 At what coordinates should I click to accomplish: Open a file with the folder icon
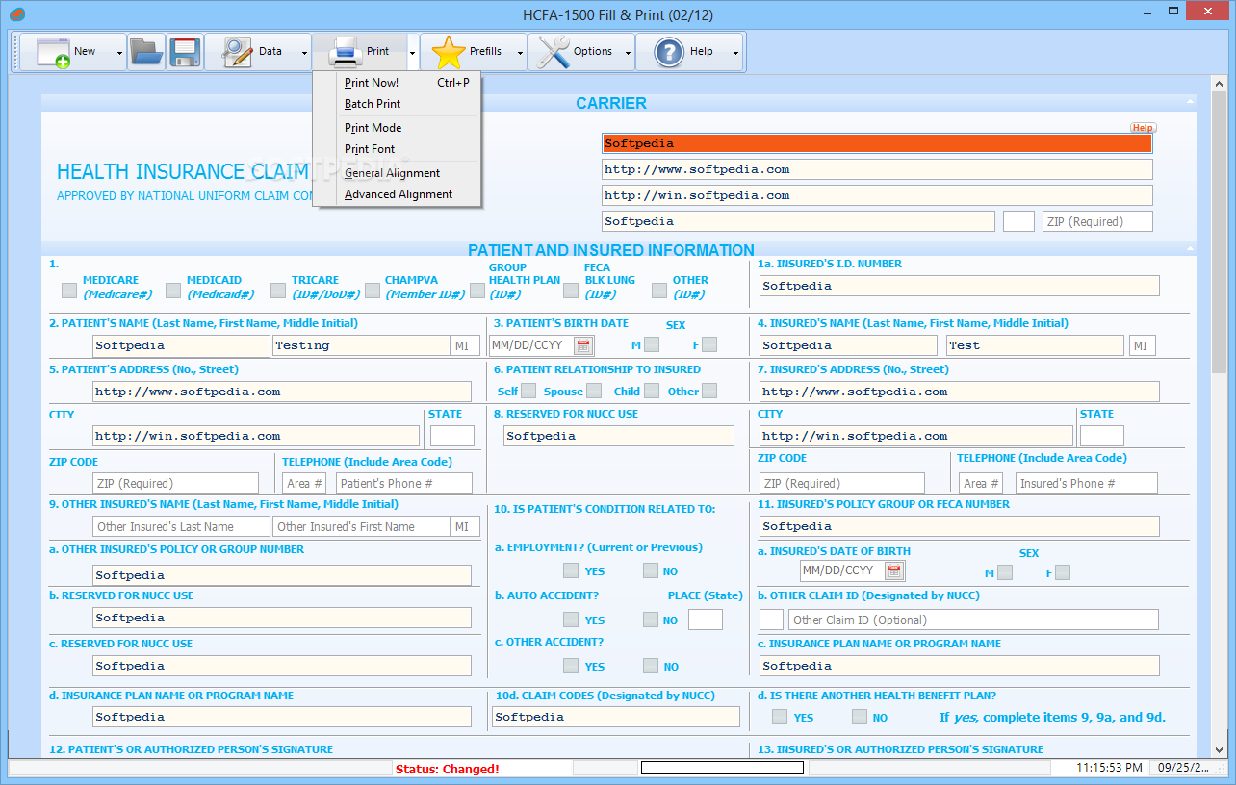146,52
